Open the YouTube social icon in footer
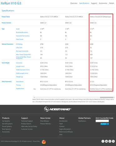 (x=106, y=141)
